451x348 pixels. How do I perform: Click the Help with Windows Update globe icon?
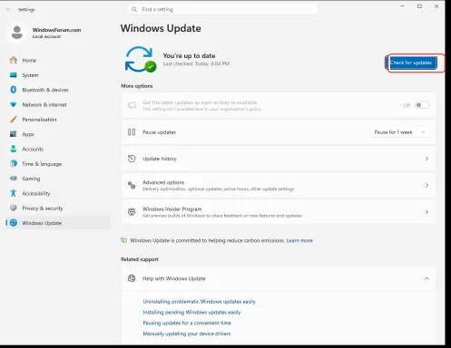[x=132, y=278]
